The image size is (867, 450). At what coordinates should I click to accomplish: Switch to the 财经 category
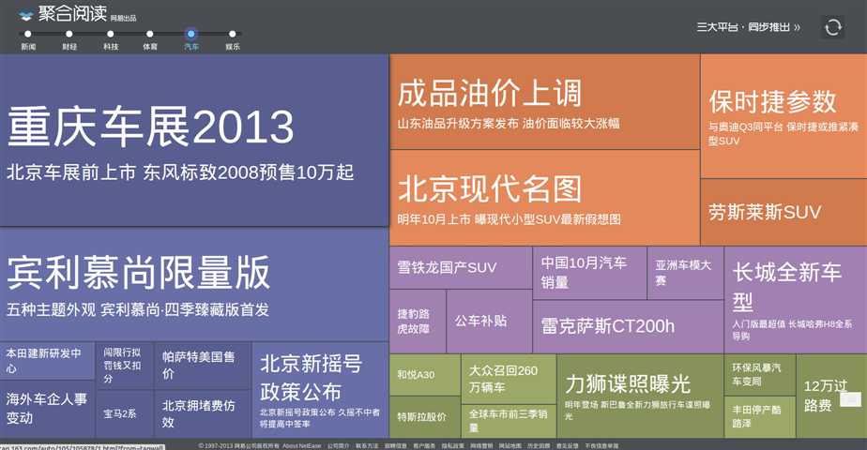(69, 39)
